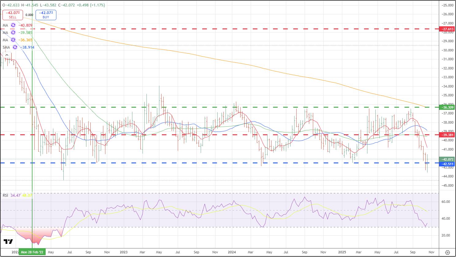Click the -42.511 blue price label

pyautogui.click(x=447, y=164)
